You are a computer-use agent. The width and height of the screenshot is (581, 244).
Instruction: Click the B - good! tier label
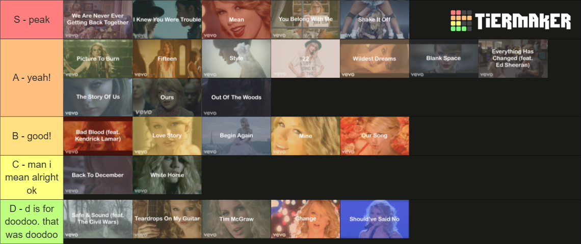pos(32,136)
